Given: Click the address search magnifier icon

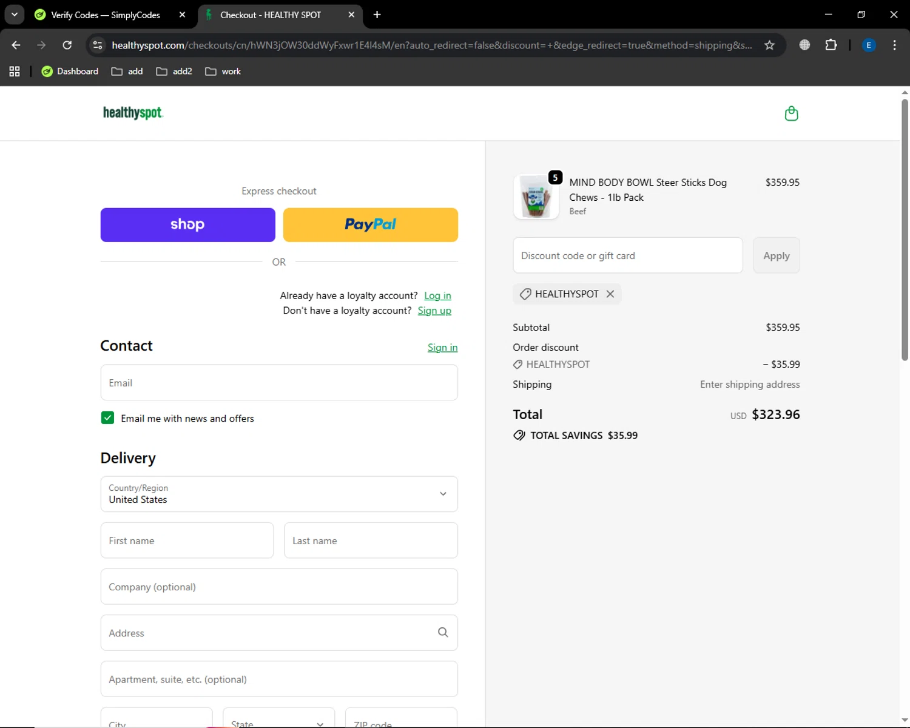Looking at the screenshot, I should click(x=443, y=632).
